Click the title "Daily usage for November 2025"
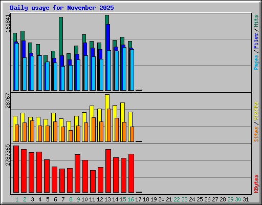Viewport: 262px width, 205px height. [x=62, y=8]
